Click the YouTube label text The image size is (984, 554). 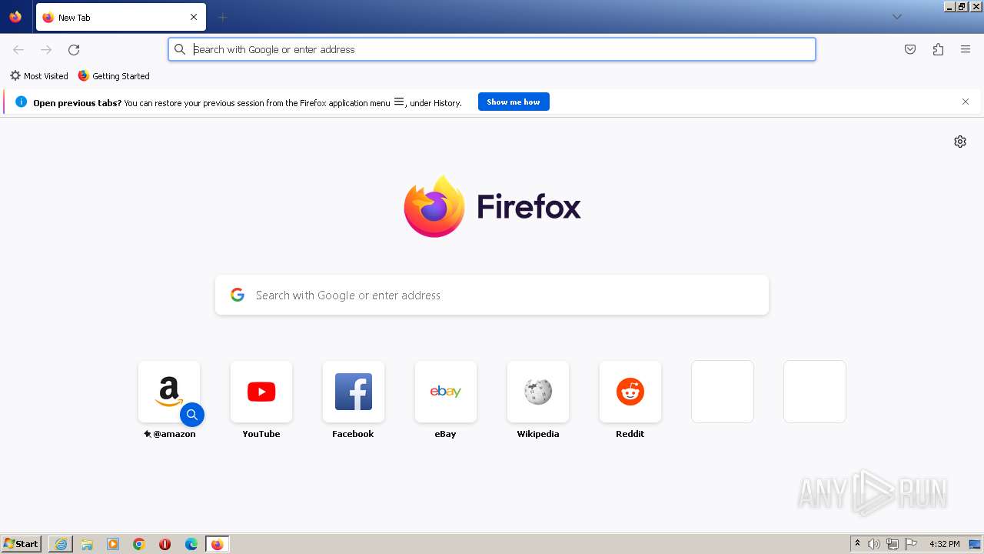click(261, 434)
